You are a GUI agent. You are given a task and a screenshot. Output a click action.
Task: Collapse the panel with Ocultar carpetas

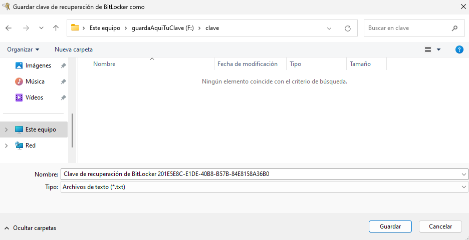pos(30,228)
